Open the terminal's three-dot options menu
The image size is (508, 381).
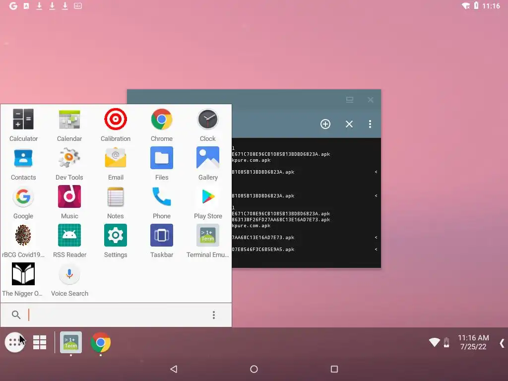click(370, 124)
